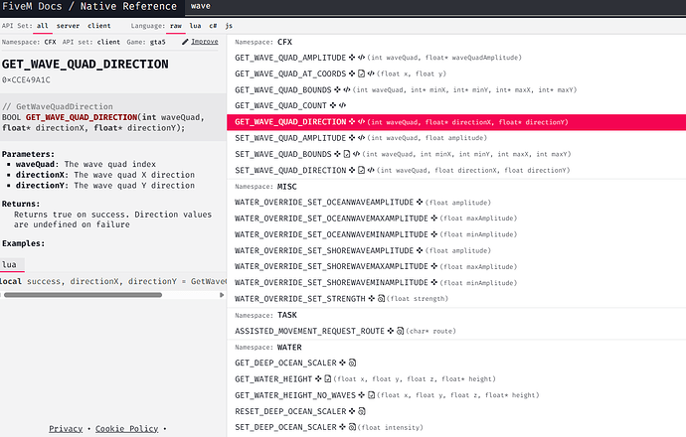Viewport: 686px width, 437px height.
Task: Click document icon beside GET_WATER_HEIGHT_NO_WAVES
Action: point(371,395)
